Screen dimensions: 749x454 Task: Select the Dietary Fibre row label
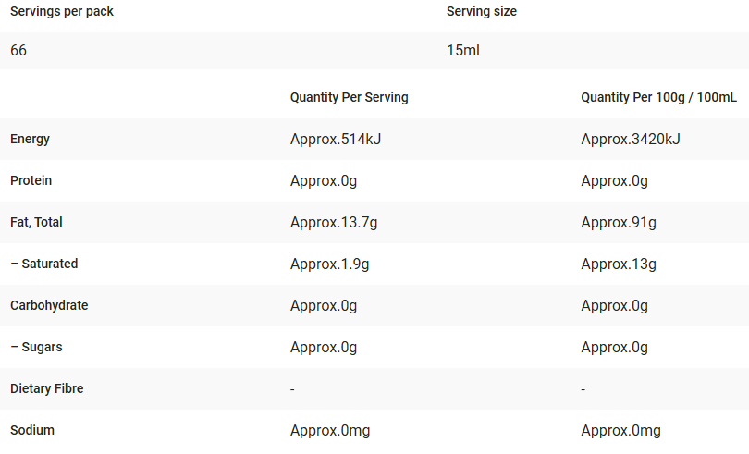47,389
